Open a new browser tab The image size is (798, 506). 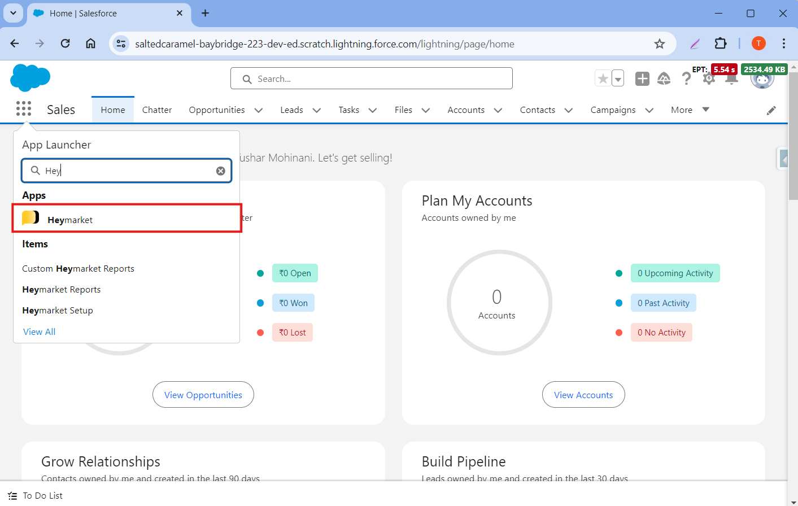[x=206, y=13]
